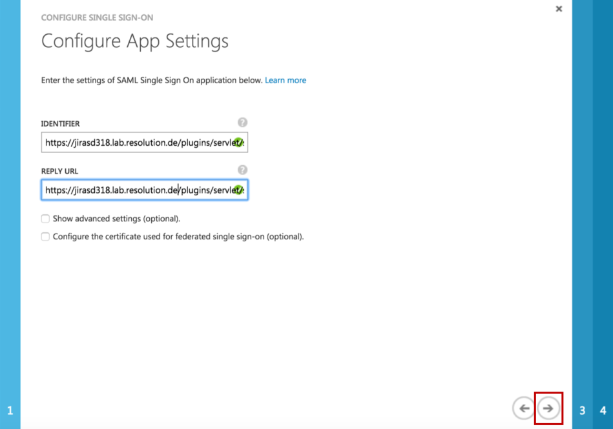
Task: Click the Configure App Settings heading
Action: pyautogui.click(x=135, y=41)
